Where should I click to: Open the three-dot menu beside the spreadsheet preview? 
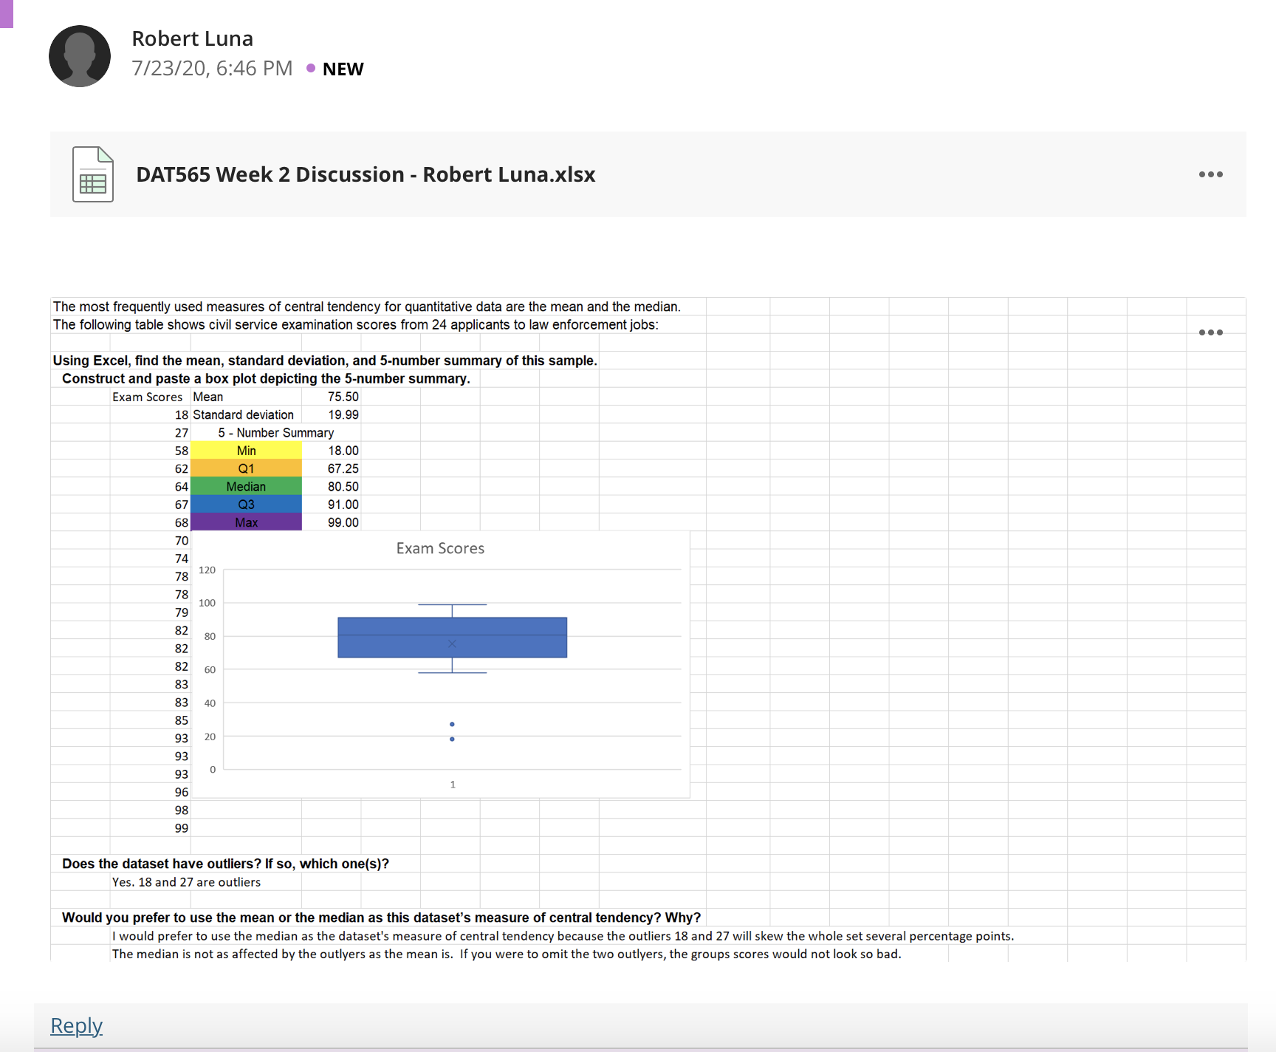tap(1210, 332)
